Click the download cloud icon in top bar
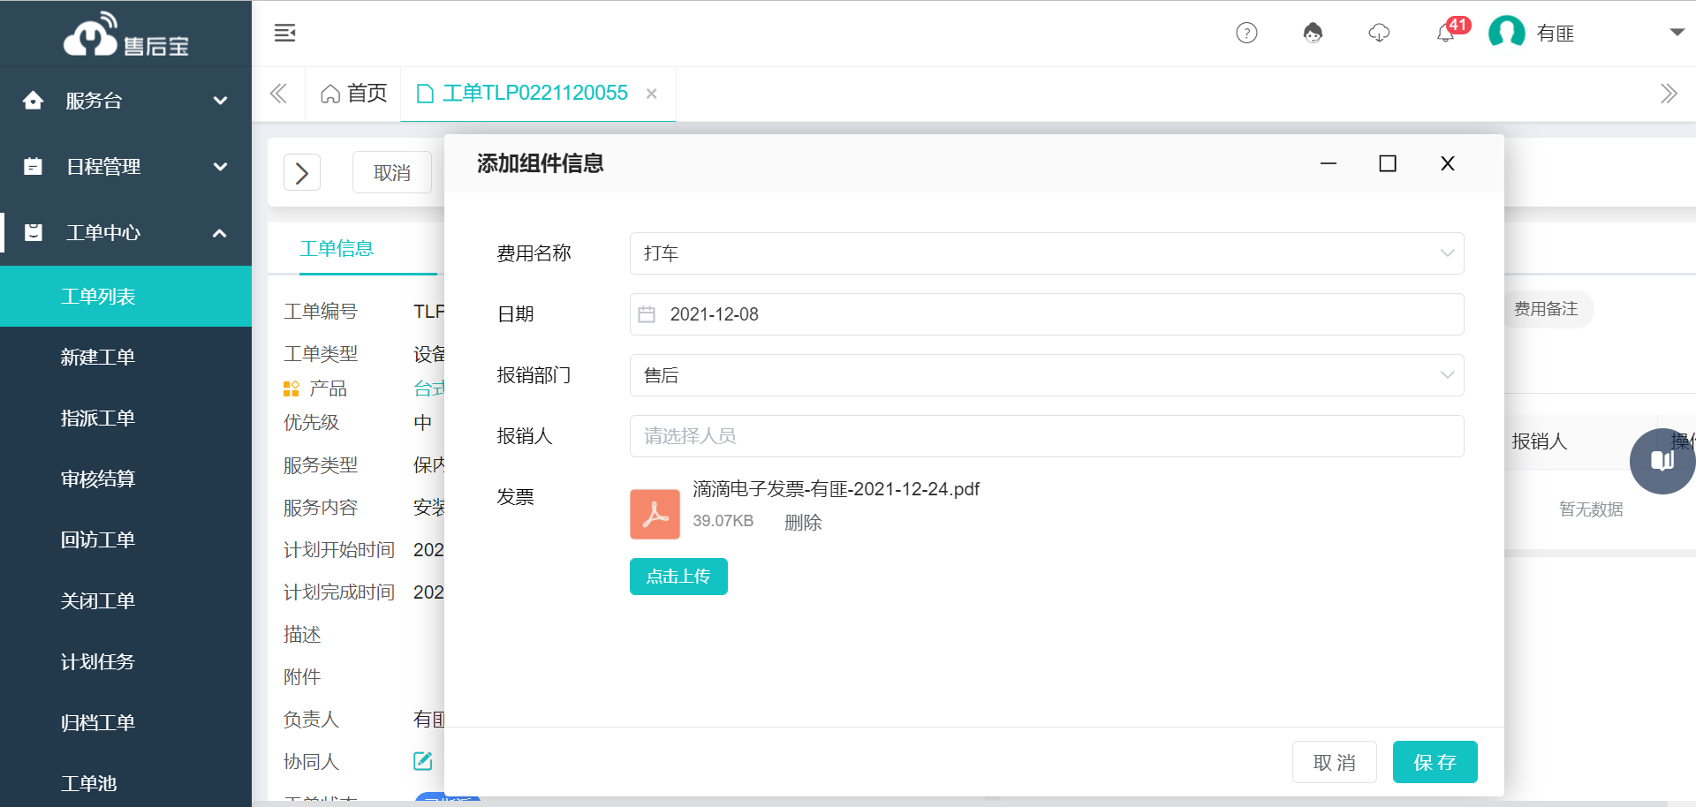 (x=1379, y=33)
